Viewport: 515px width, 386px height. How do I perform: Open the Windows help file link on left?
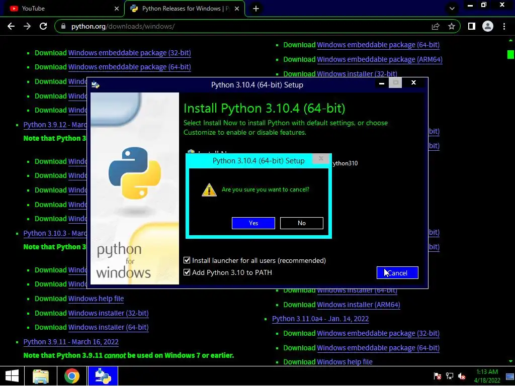pos(96,299)
